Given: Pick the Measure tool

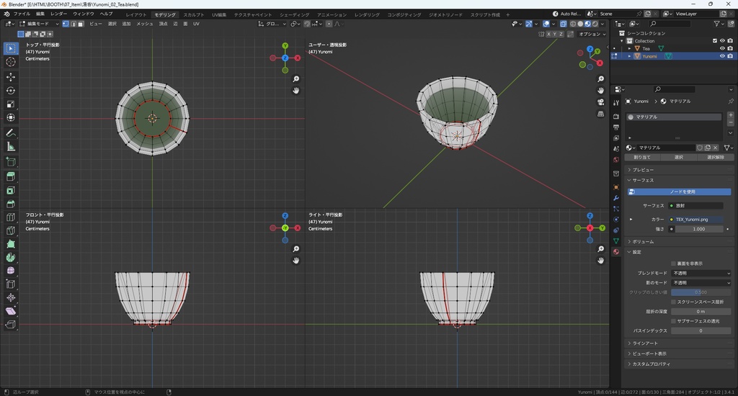Looking at the screenshot, I should point(11,147).
